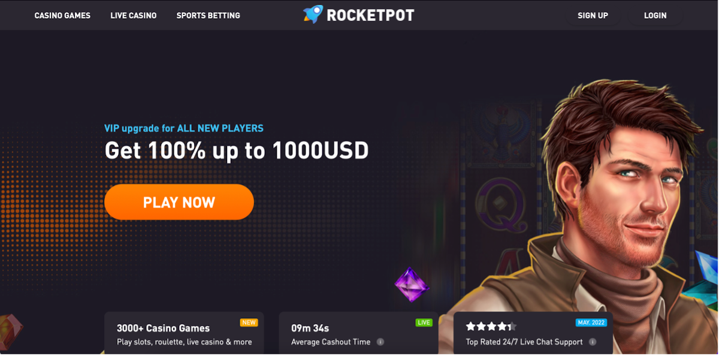Image resolution: width=719 pixels, height=356 pixels.
Task: Go to Sports Betting section
Action: coord(208,16)
